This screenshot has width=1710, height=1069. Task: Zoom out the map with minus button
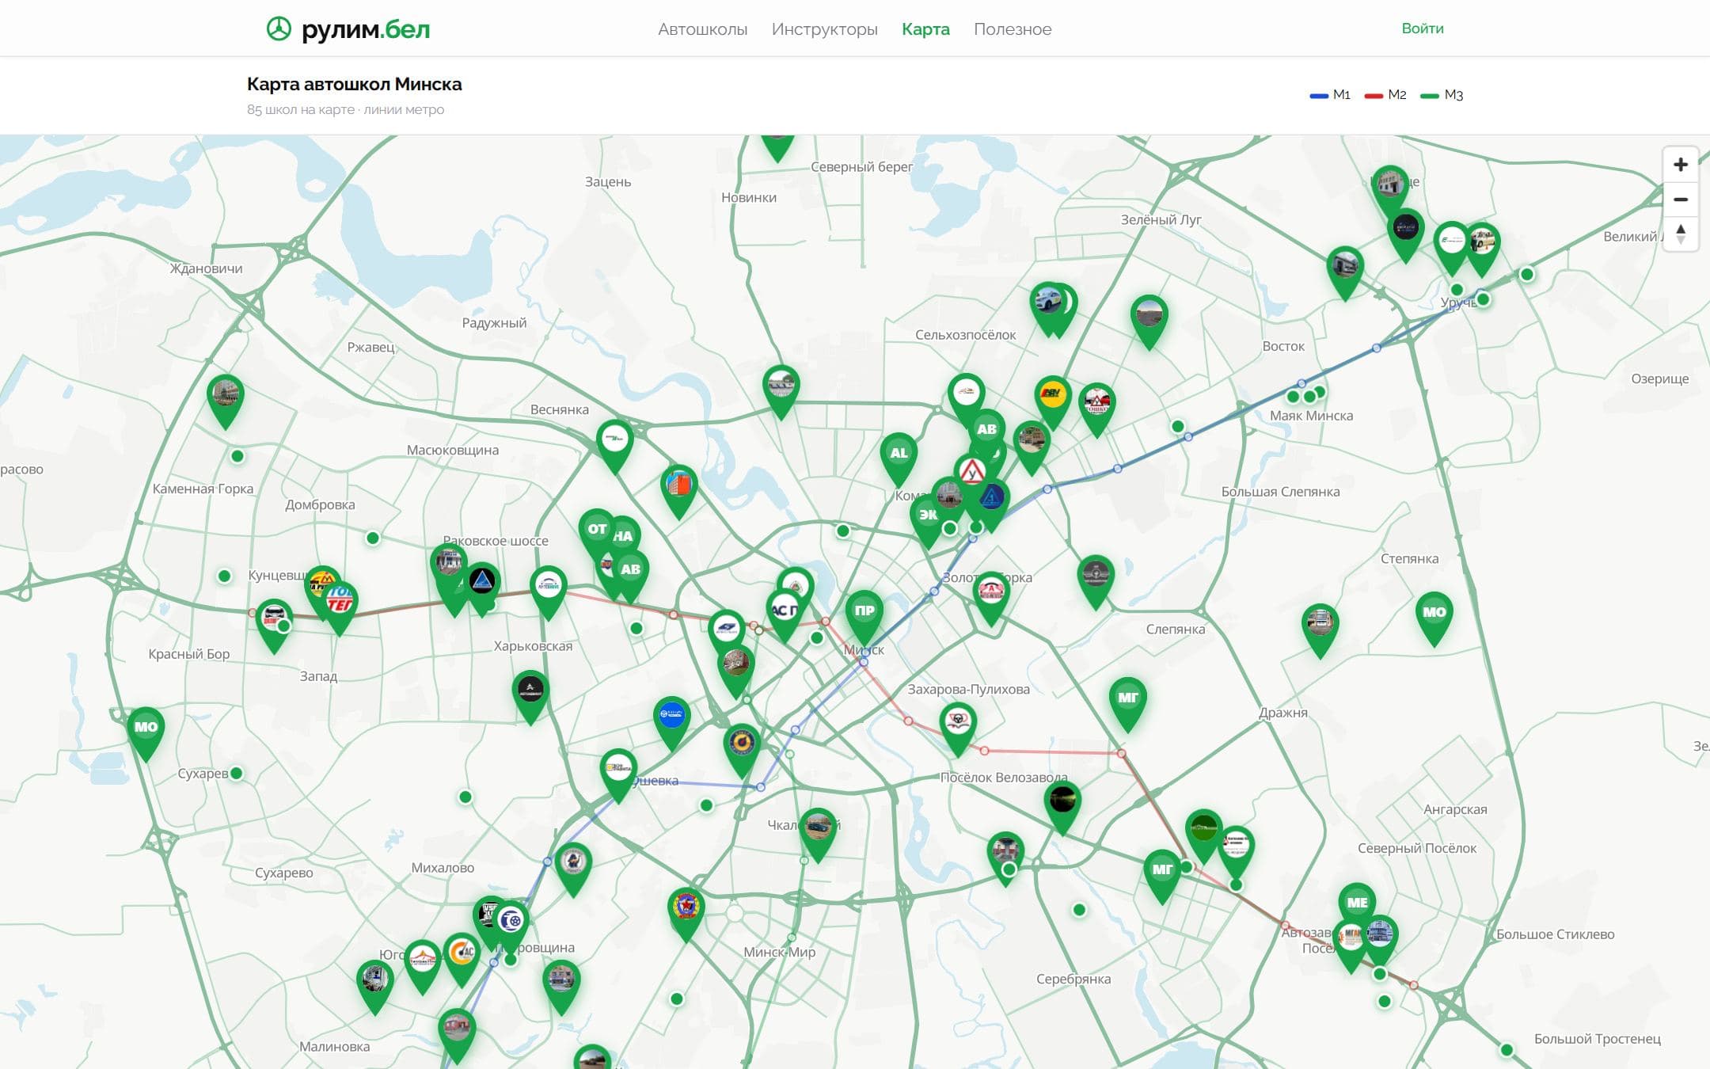1680,200
